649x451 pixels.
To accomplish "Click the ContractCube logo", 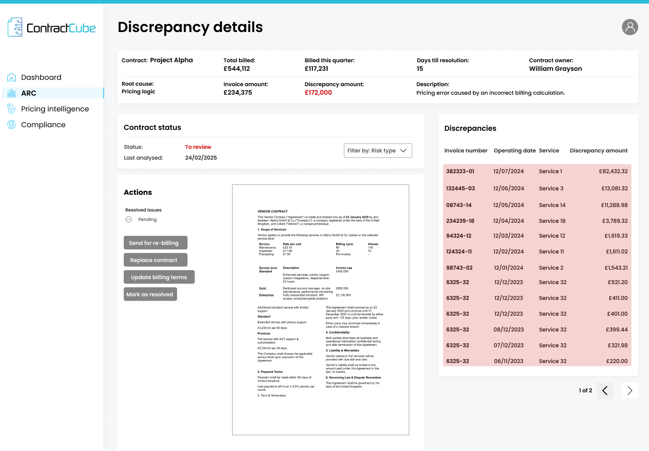I will pyautogui.click(x=51, y=28).
